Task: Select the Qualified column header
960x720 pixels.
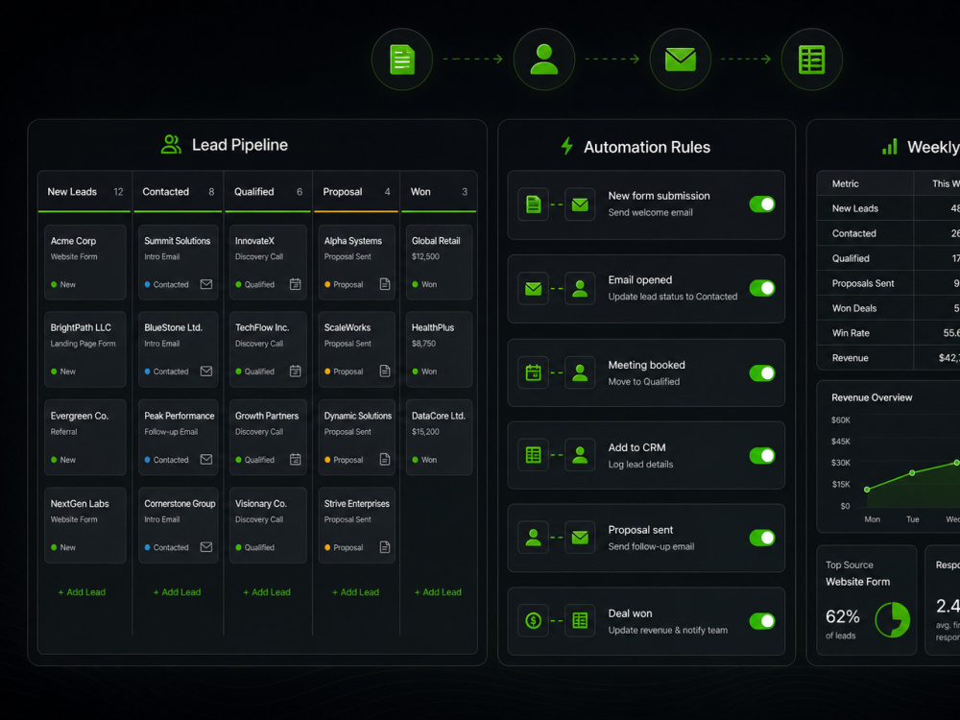Action: (268, 192)
